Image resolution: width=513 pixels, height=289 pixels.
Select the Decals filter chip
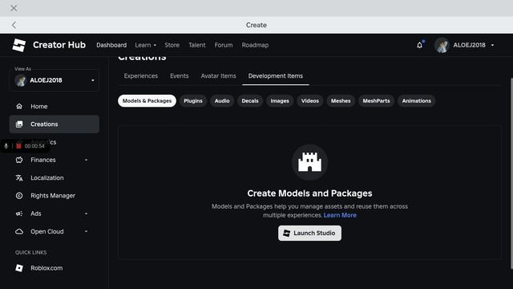click(250, 101)
